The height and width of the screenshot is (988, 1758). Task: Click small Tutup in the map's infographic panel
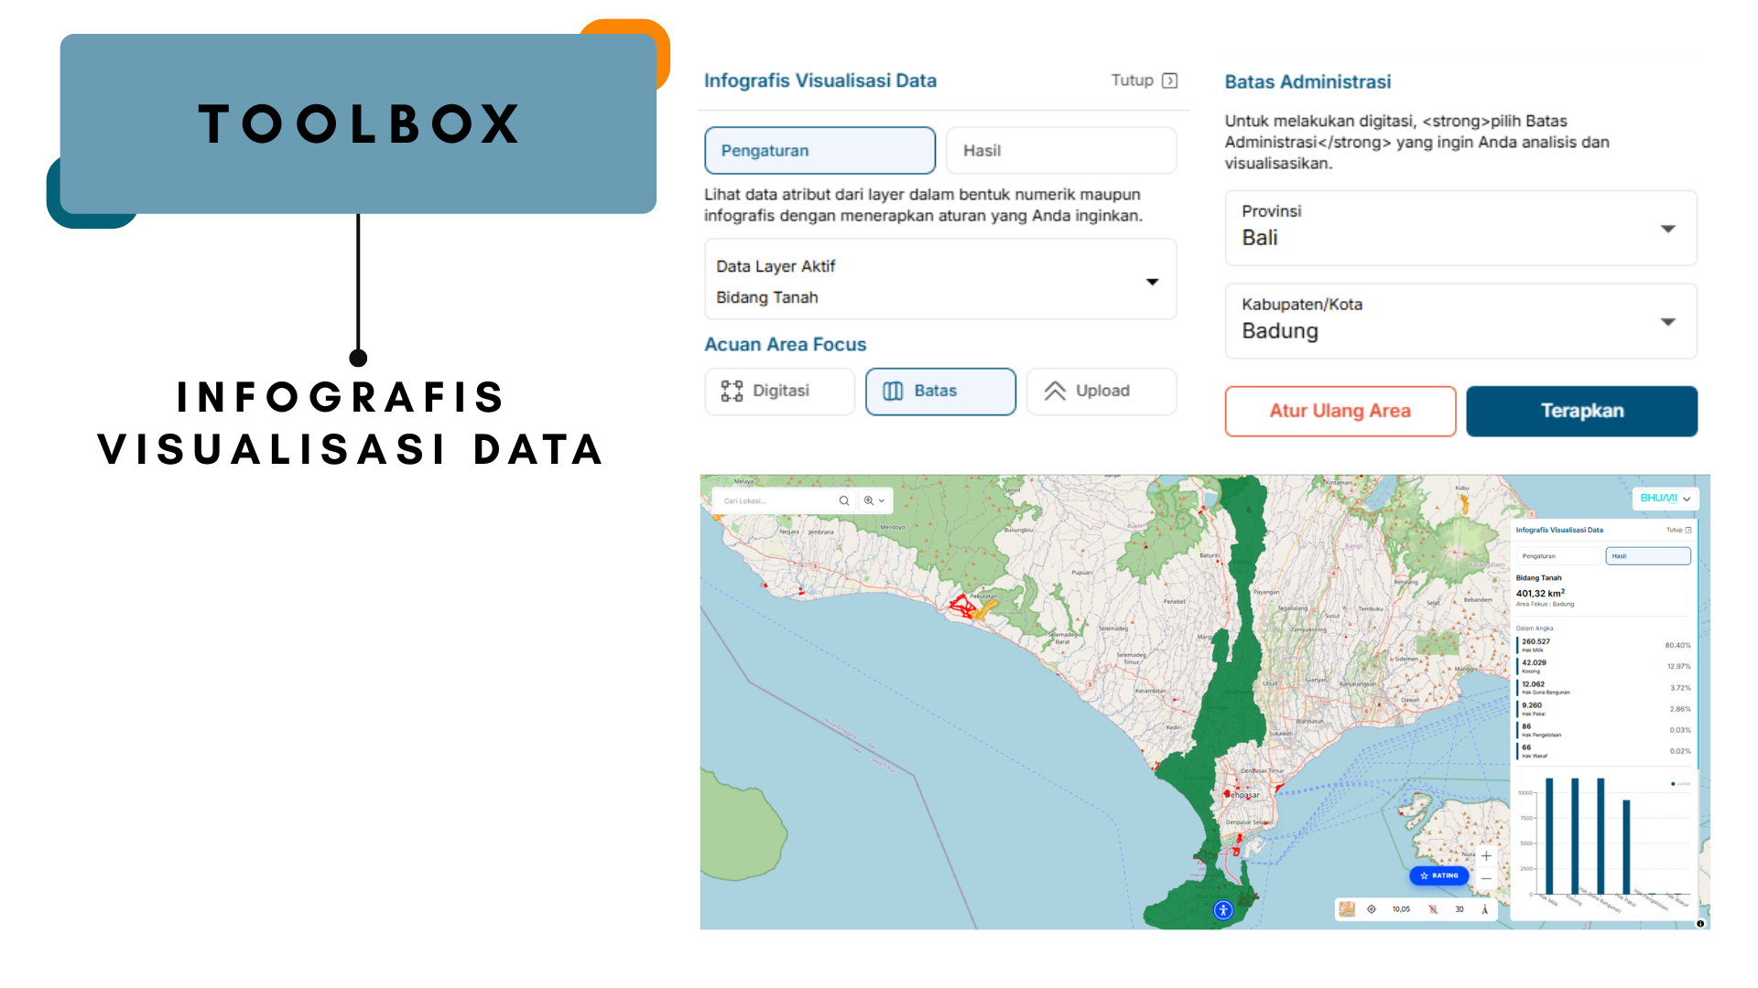coord(1679,530)
